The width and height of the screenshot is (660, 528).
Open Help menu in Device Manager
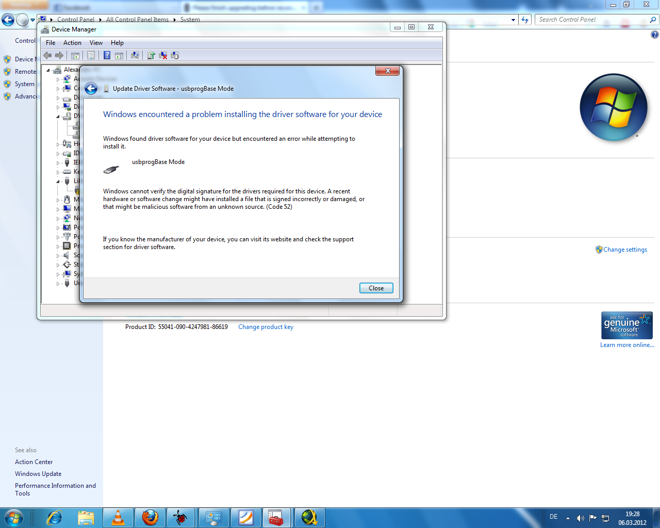tap(117, 43)
